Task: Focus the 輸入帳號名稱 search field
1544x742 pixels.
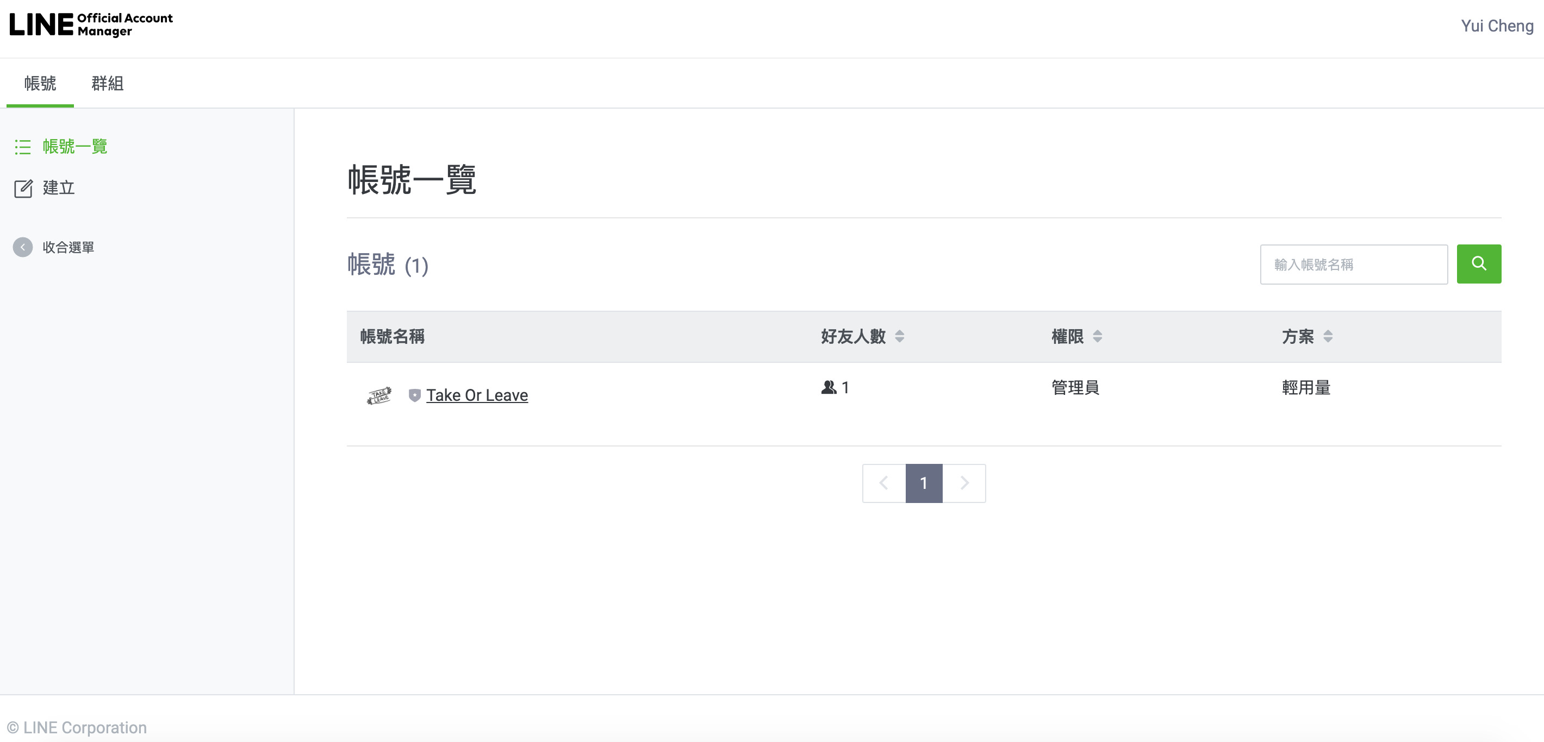Action: (x=1353, y=264)
